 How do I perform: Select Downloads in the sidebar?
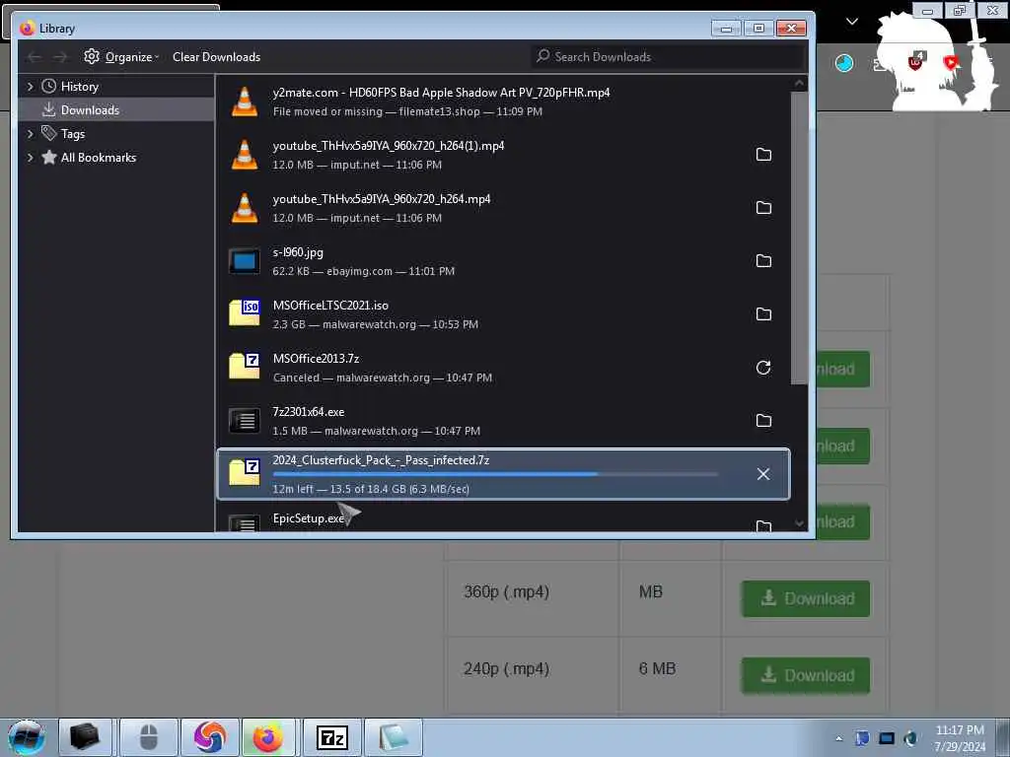tap(116, 110)
